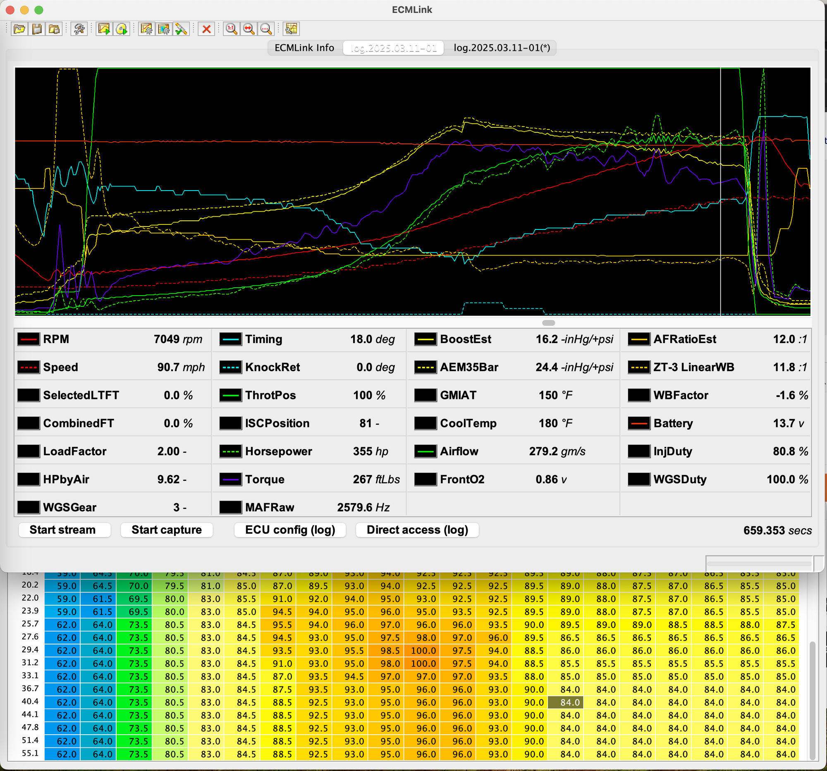The width and height of the screenshot is (827, 771).
Task: Click row header 22.0 in background table
Action: (x=30, y=598)
